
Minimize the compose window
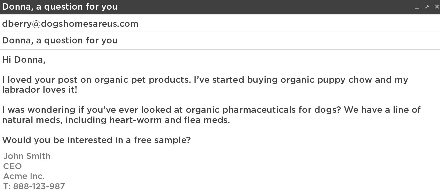(417, 8)
